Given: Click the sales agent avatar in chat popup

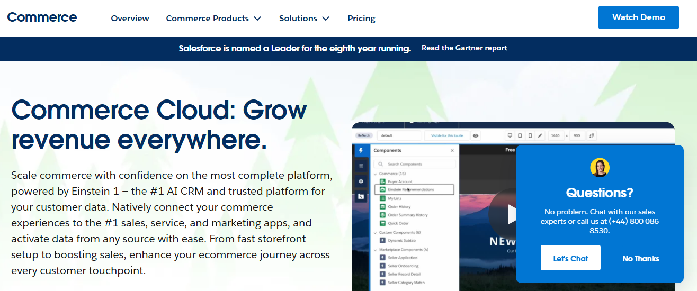Looking at the screenshot, I should (x=600, y=167).
